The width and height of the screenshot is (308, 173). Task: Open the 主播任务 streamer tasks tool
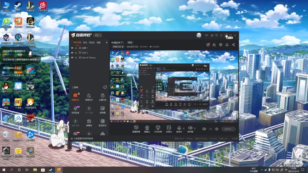102,97
